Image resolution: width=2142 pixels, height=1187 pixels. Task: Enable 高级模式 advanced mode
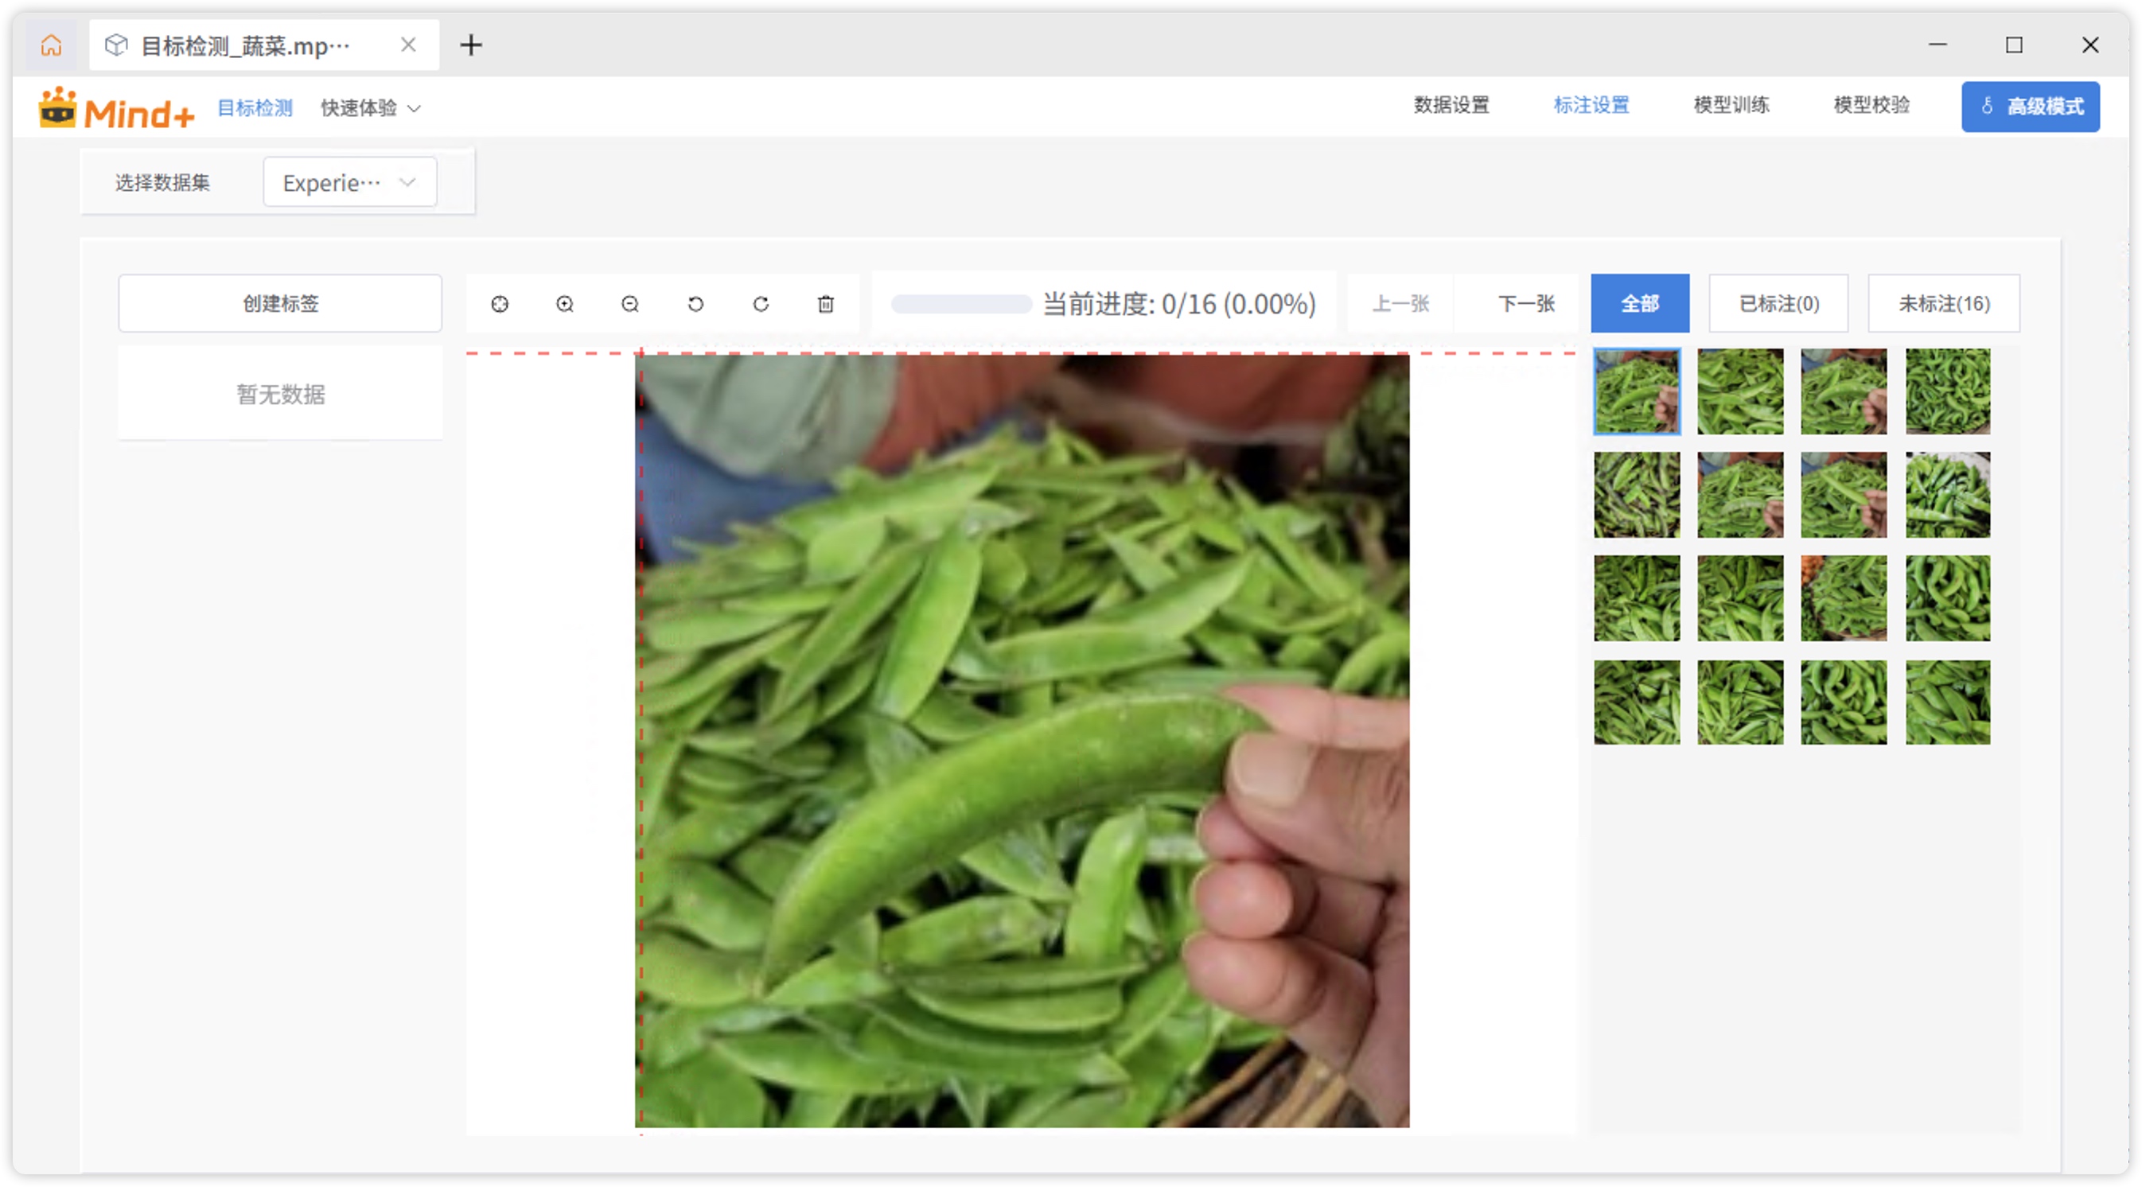[x=2031, y=107]
